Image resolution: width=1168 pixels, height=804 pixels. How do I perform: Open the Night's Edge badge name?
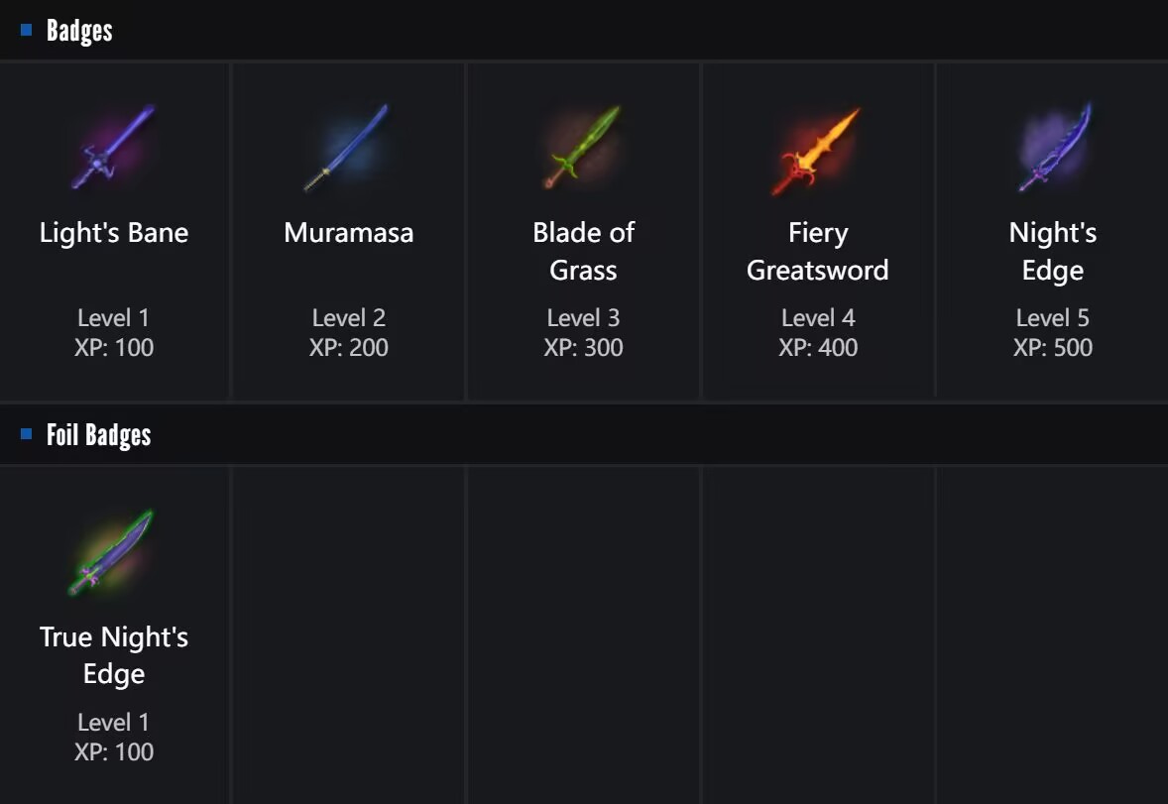coord(1053,251)
